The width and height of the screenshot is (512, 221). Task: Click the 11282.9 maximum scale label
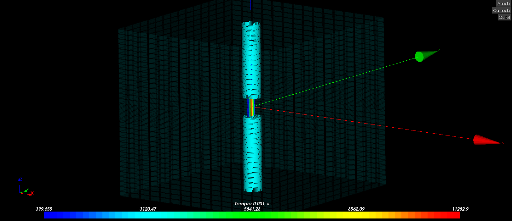click(460, 209)
